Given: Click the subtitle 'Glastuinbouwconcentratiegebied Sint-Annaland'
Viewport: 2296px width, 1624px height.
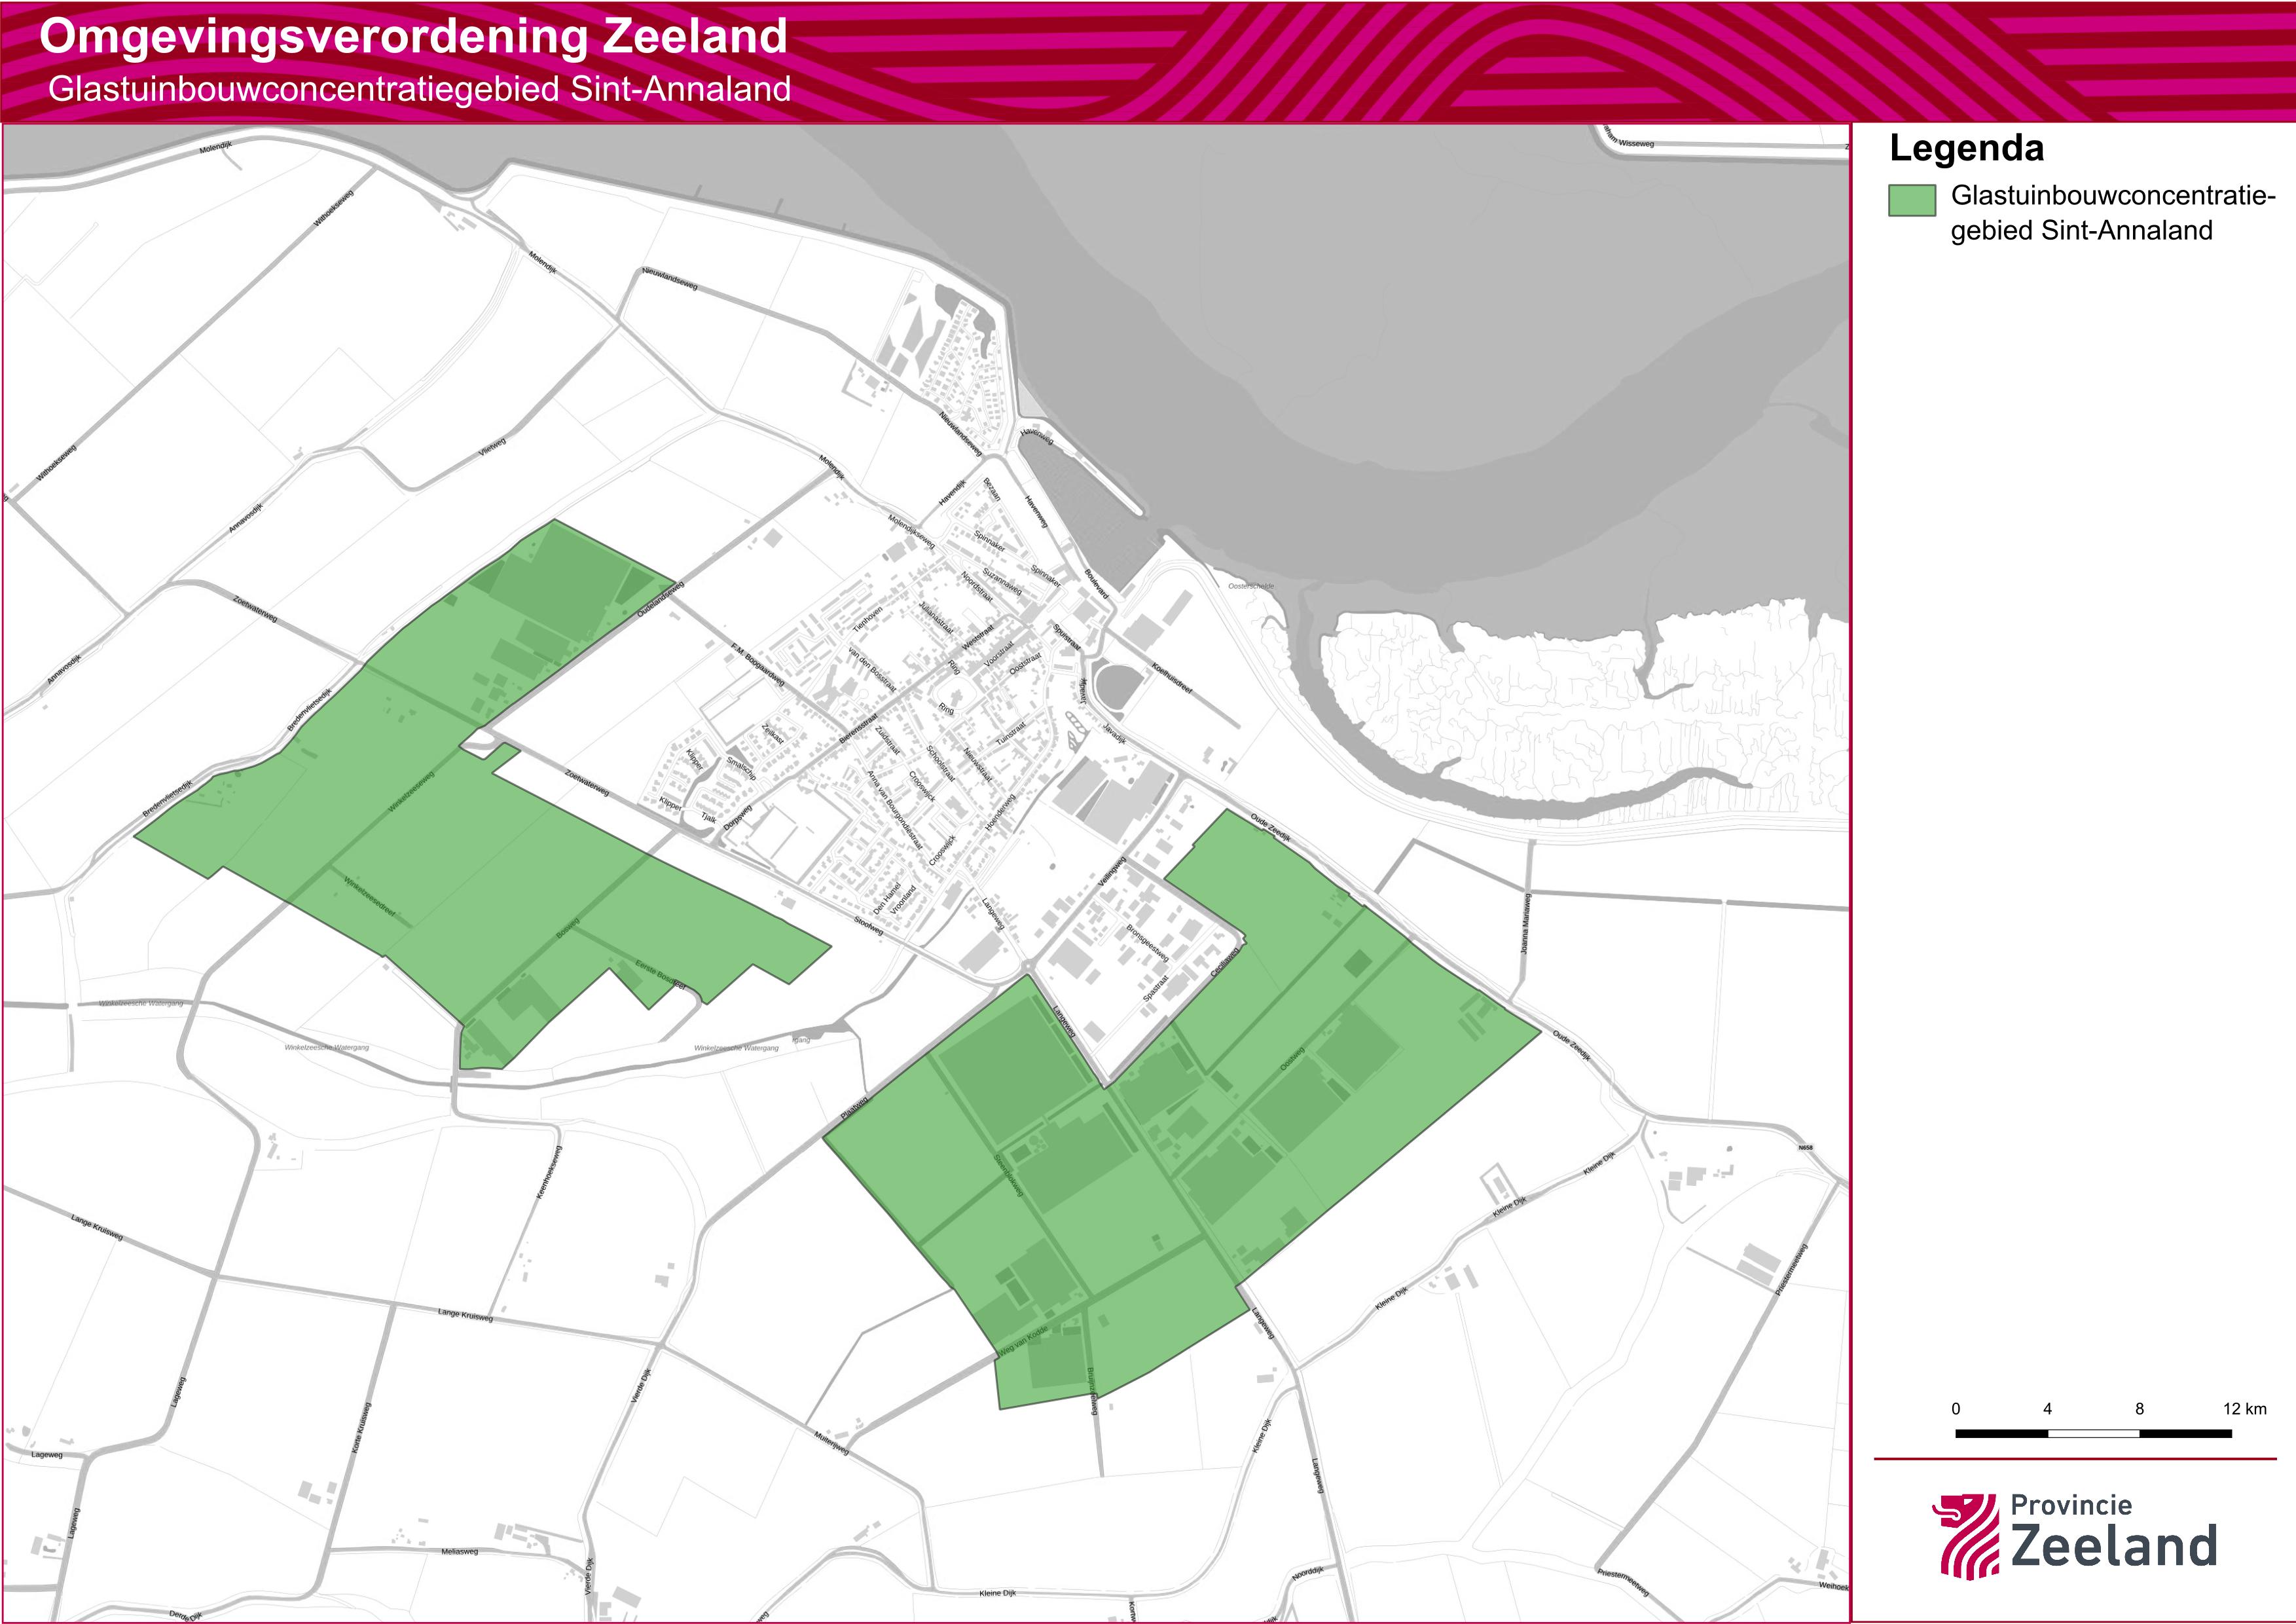Looking at the screenshot, I should (419, 90).
